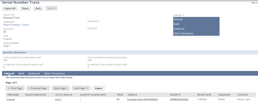Open ITEMREC00000020 receipt link
The width and height of the screenshot is (258, 103).
coord(179,99)
